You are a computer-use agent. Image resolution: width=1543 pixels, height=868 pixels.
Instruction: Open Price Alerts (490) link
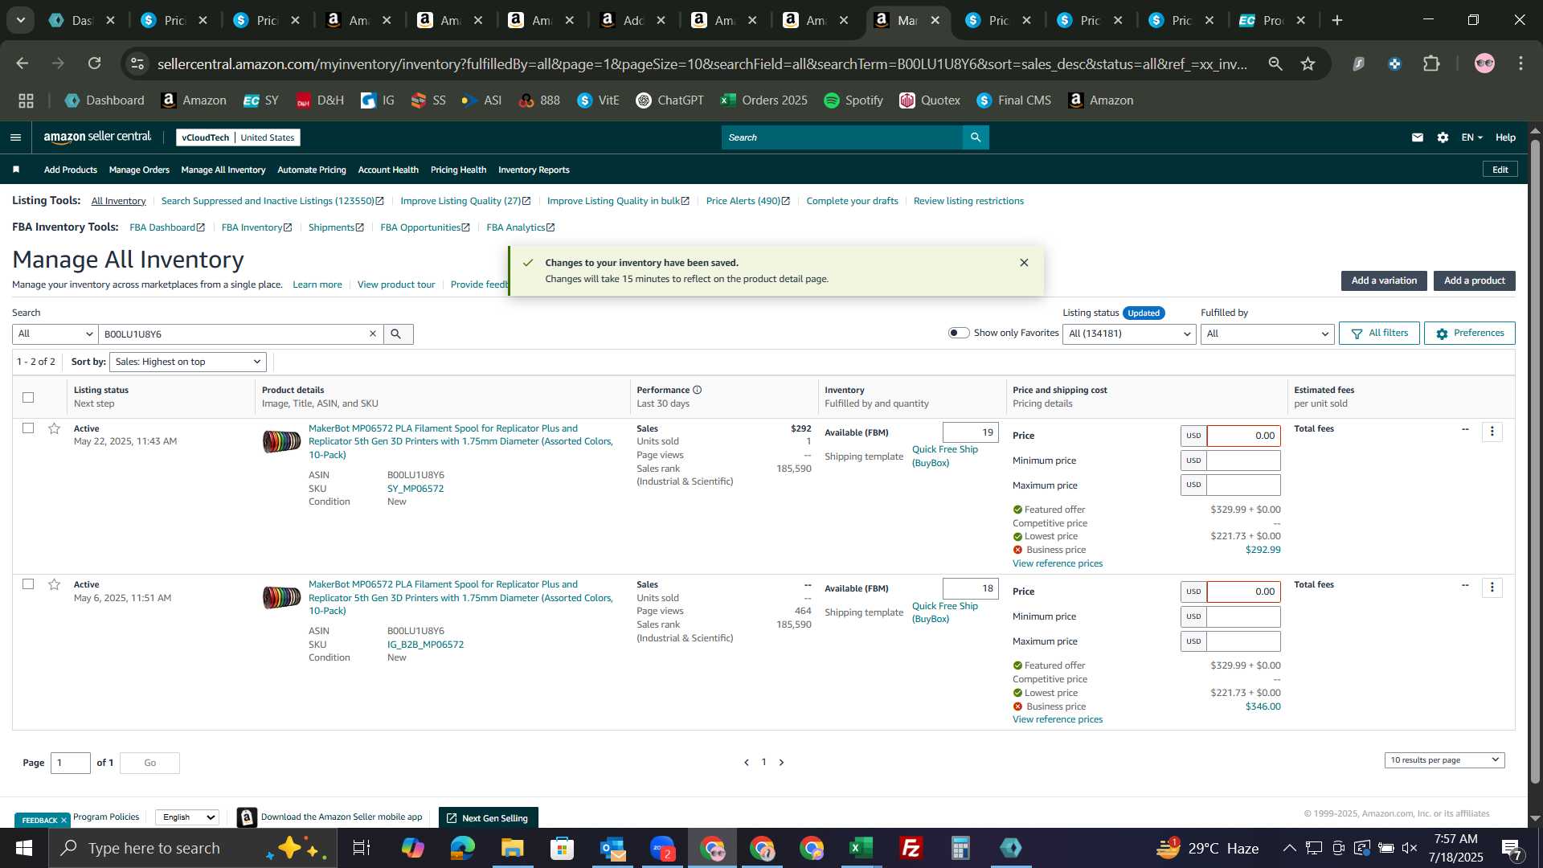[x=747, y=201]
